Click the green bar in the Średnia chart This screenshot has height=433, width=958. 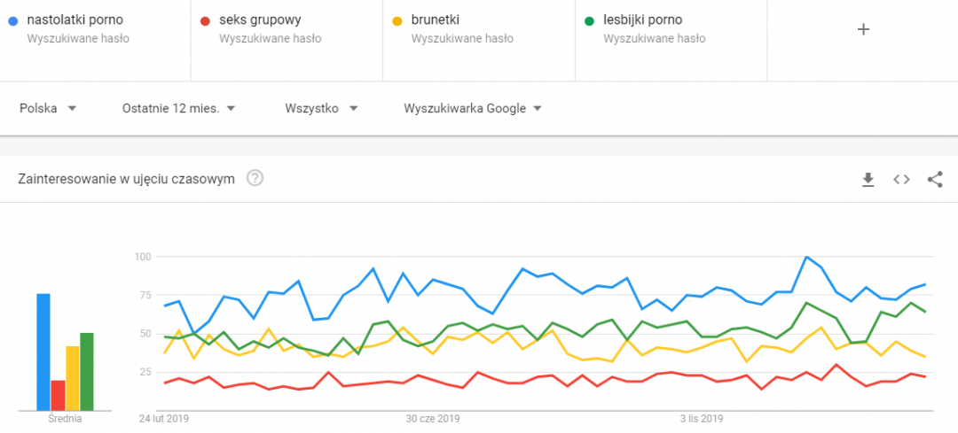tap(87, 371)
